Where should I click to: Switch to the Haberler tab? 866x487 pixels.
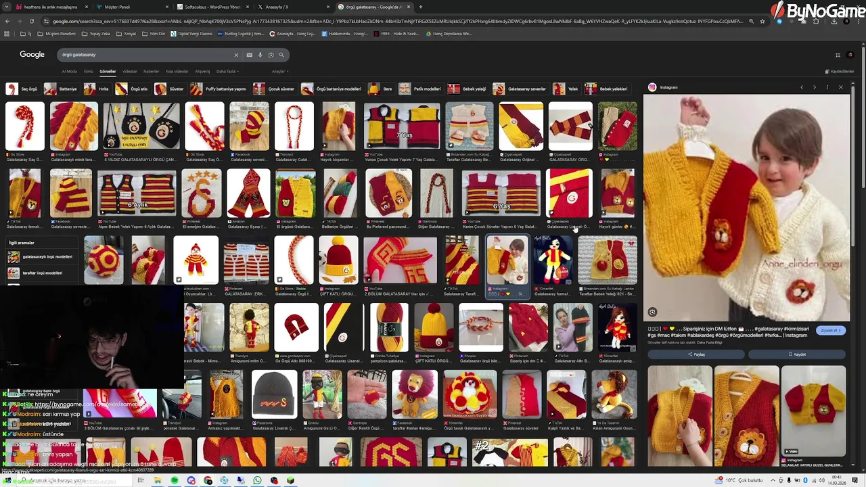[x=151, y=71]
